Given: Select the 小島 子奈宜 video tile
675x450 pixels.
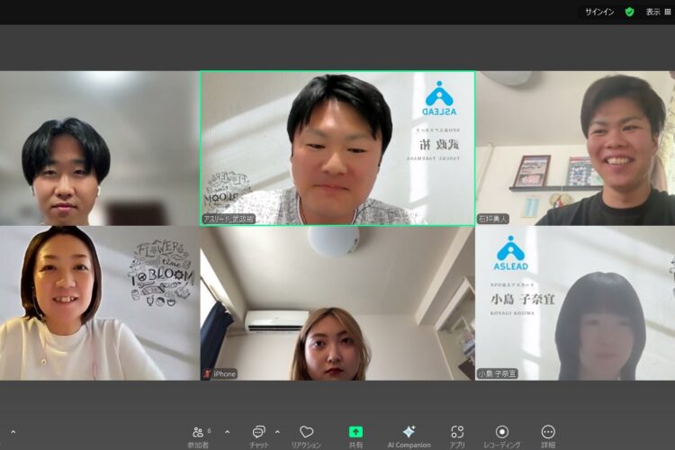Looking at the screenshot, I should point(575,303).
